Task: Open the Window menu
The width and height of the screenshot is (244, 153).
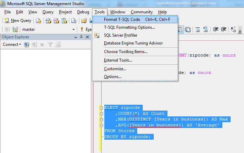Action: coord(118,12)
